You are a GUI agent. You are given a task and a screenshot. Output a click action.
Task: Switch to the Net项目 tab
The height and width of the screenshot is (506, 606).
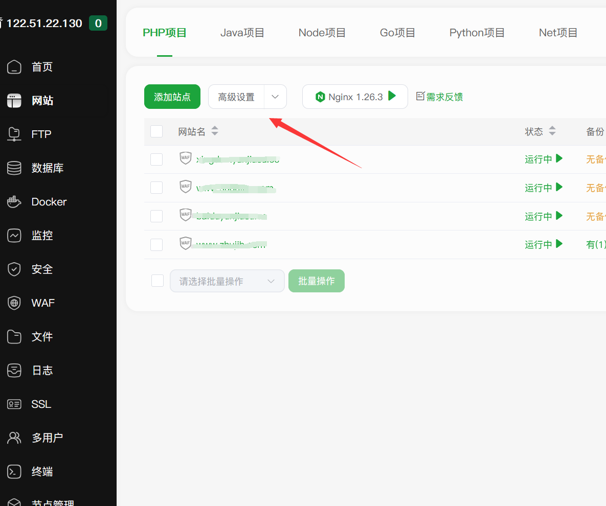point(558,33)
